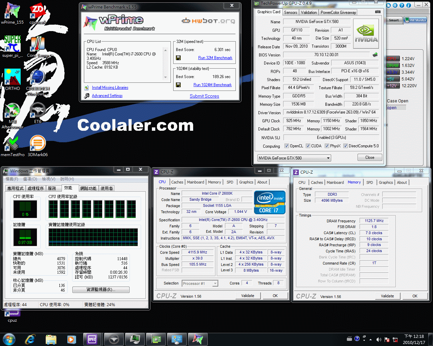Click save icon beside 1024M Best Score

178,85
